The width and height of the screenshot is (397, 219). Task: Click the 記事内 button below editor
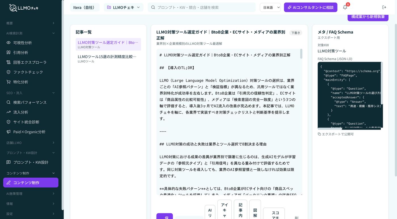pos(240,210)
